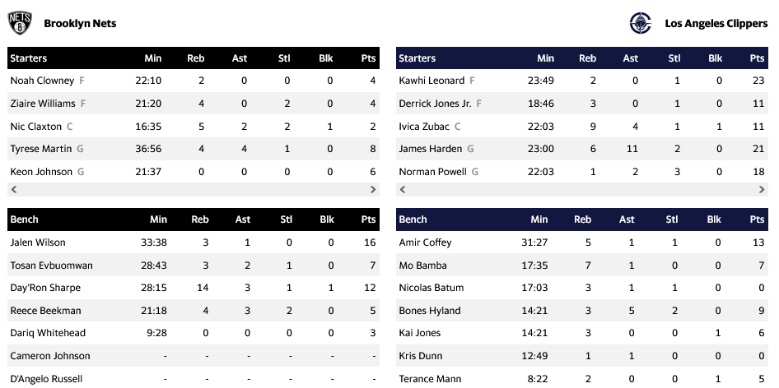Click the Los Angeles Clippers team name

(716, 24)
